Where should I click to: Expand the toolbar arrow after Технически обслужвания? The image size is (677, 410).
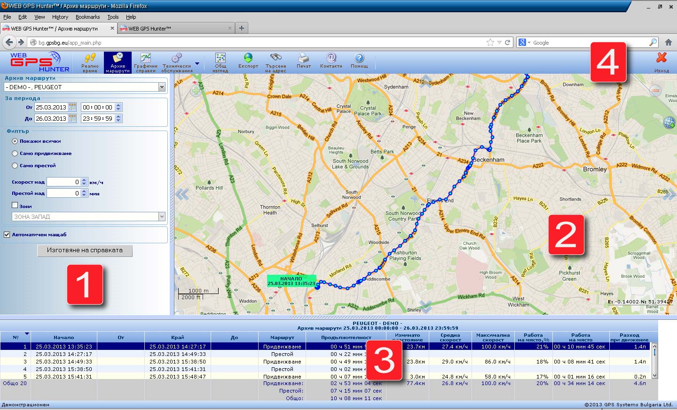(x=197, y=63)
